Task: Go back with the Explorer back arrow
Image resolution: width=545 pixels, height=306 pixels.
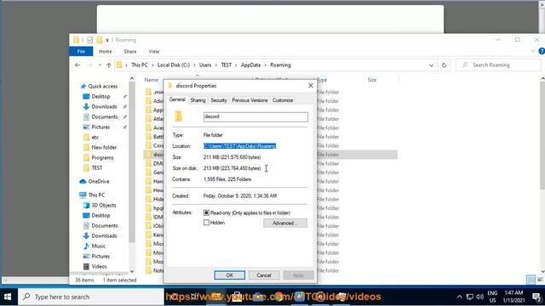Action: coord(77,65)
